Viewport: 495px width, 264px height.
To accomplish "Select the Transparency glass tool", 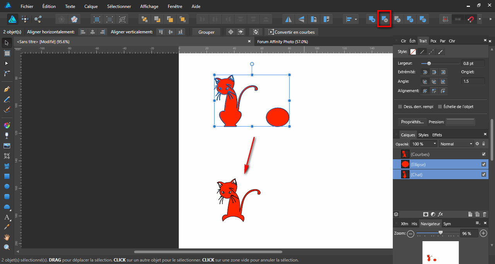I will coord(7,135).
